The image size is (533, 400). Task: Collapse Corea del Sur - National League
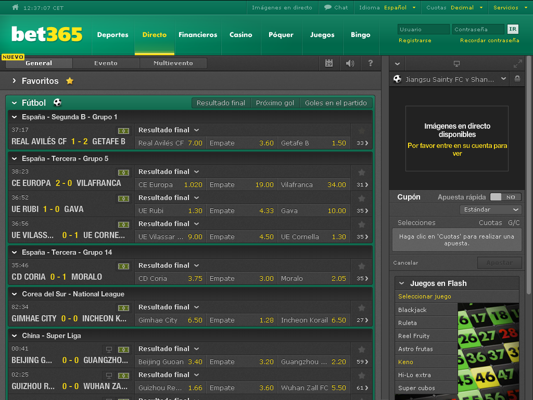(14, 294)
